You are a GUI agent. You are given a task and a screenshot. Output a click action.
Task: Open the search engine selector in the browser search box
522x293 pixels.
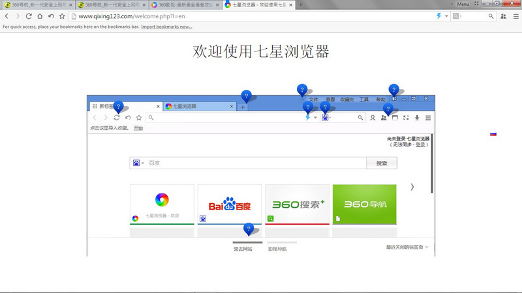click(x=457, y=16)
